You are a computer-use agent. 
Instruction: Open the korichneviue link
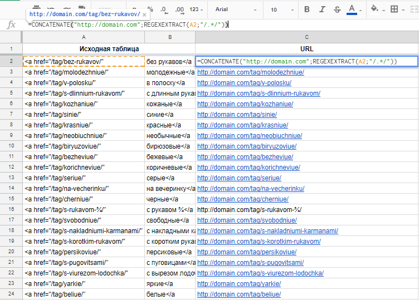click(x=249, y=168)
